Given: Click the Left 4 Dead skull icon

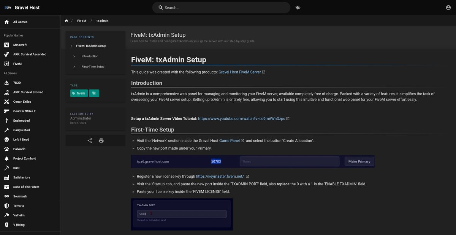Looking at the screenshot, I should click(6, 139).
